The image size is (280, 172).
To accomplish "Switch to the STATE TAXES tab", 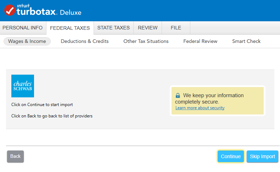I will [113, 28].
